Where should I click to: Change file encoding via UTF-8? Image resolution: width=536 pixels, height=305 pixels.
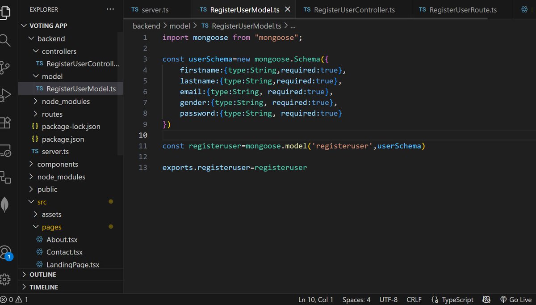pyautogui.click(x=388, y=300)
